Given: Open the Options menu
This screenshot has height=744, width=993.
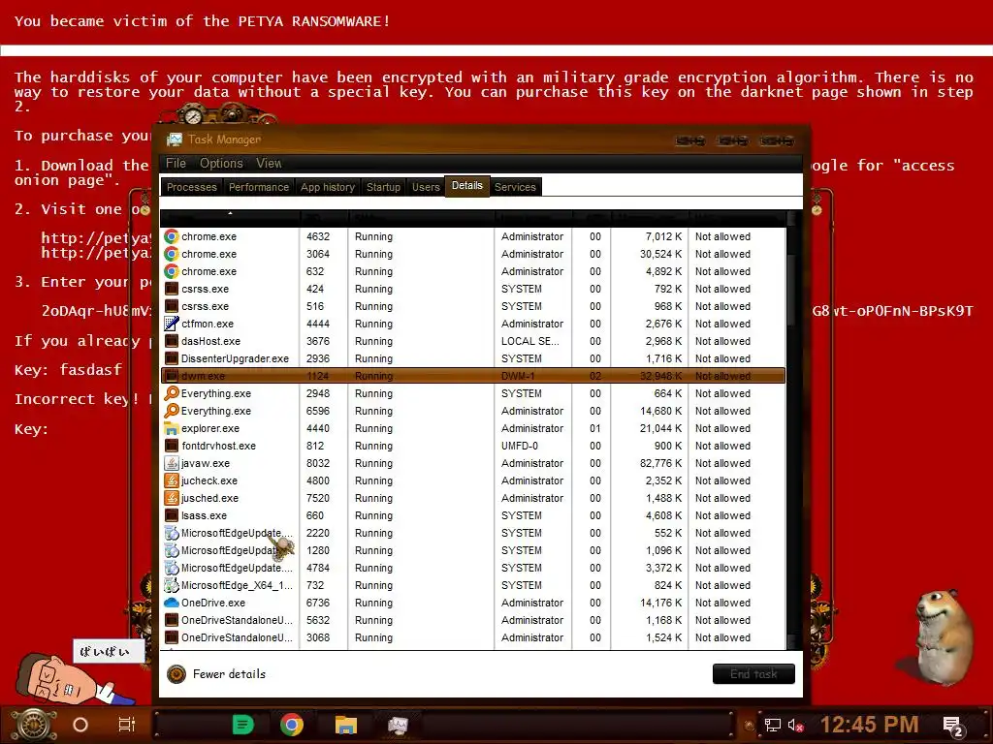Looking at the screenshot, I should [x=221, y=163].
